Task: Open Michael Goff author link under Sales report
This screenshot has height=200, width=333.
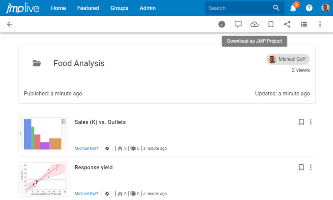Action: (86, 149)
